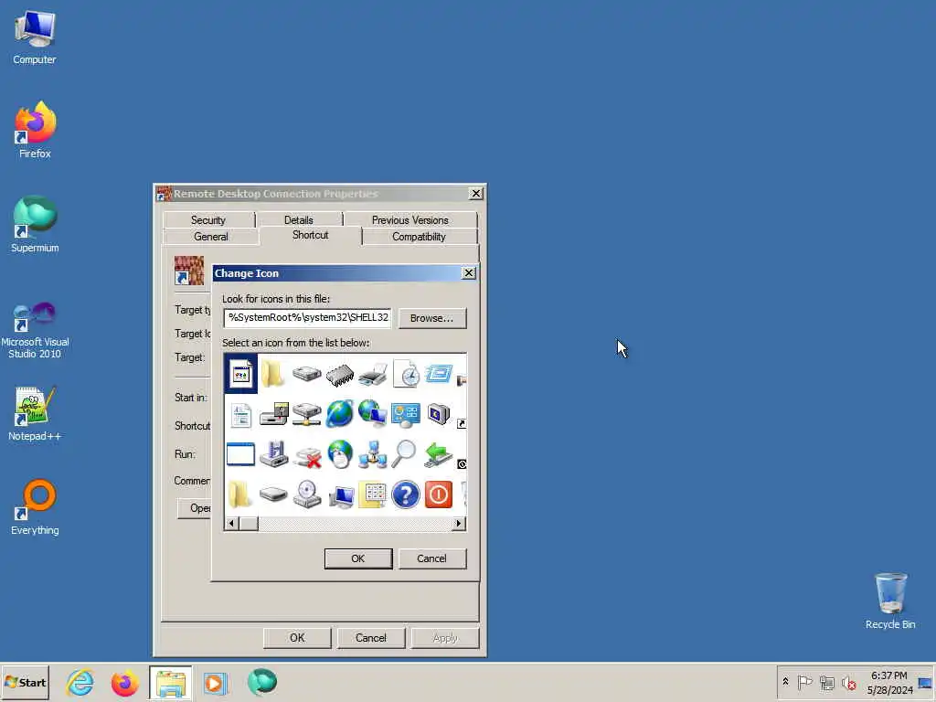Click the taskbar clock showing 6:37 PM

[x=889, y=682]
